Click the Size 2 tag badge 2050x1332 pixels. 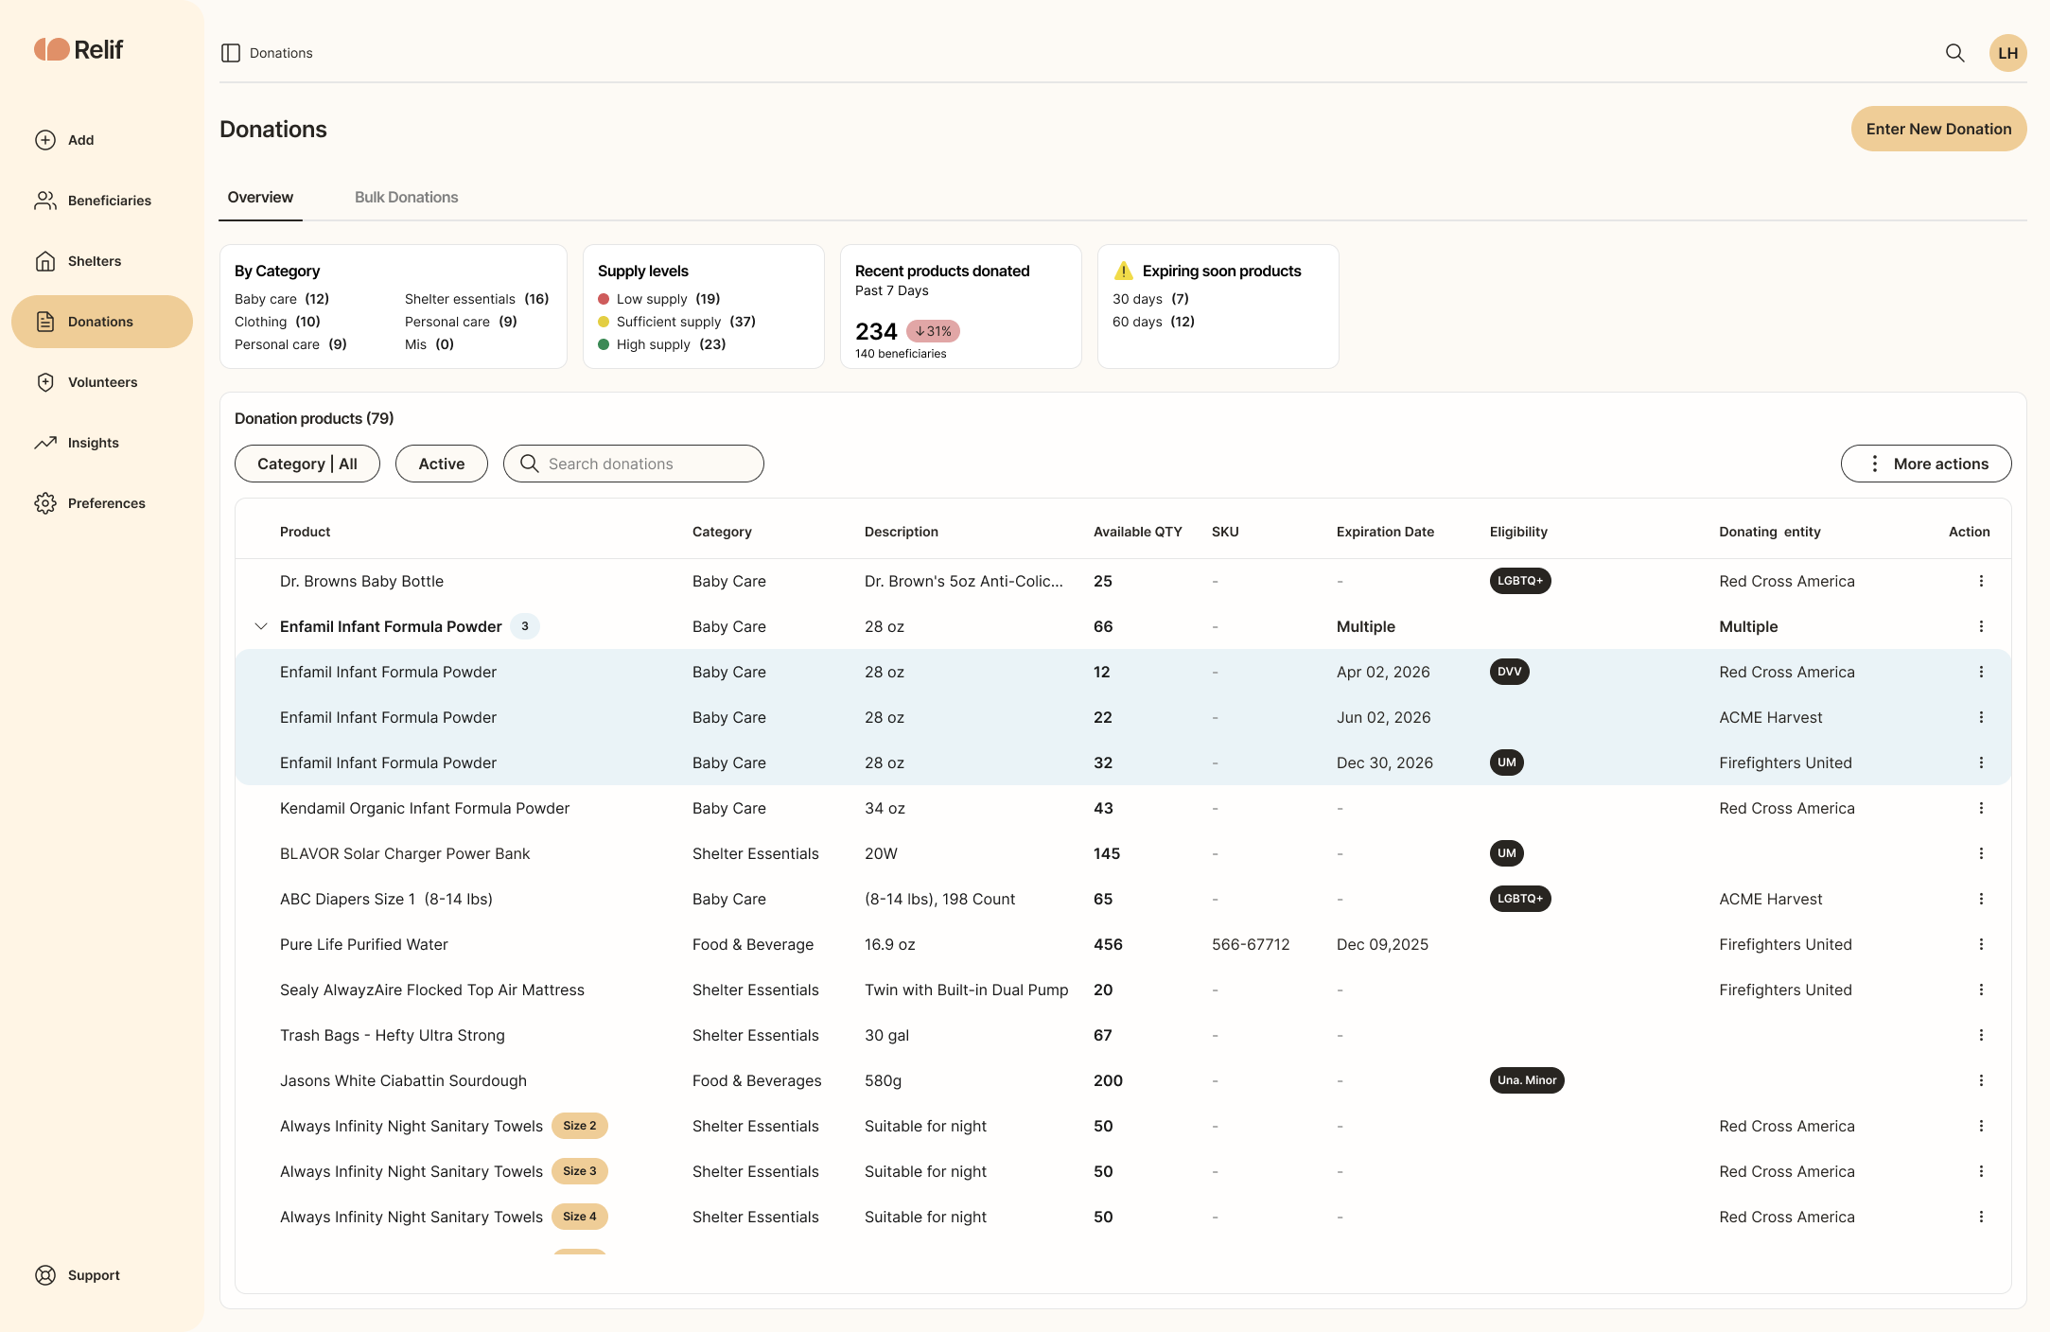[579, 1126]
